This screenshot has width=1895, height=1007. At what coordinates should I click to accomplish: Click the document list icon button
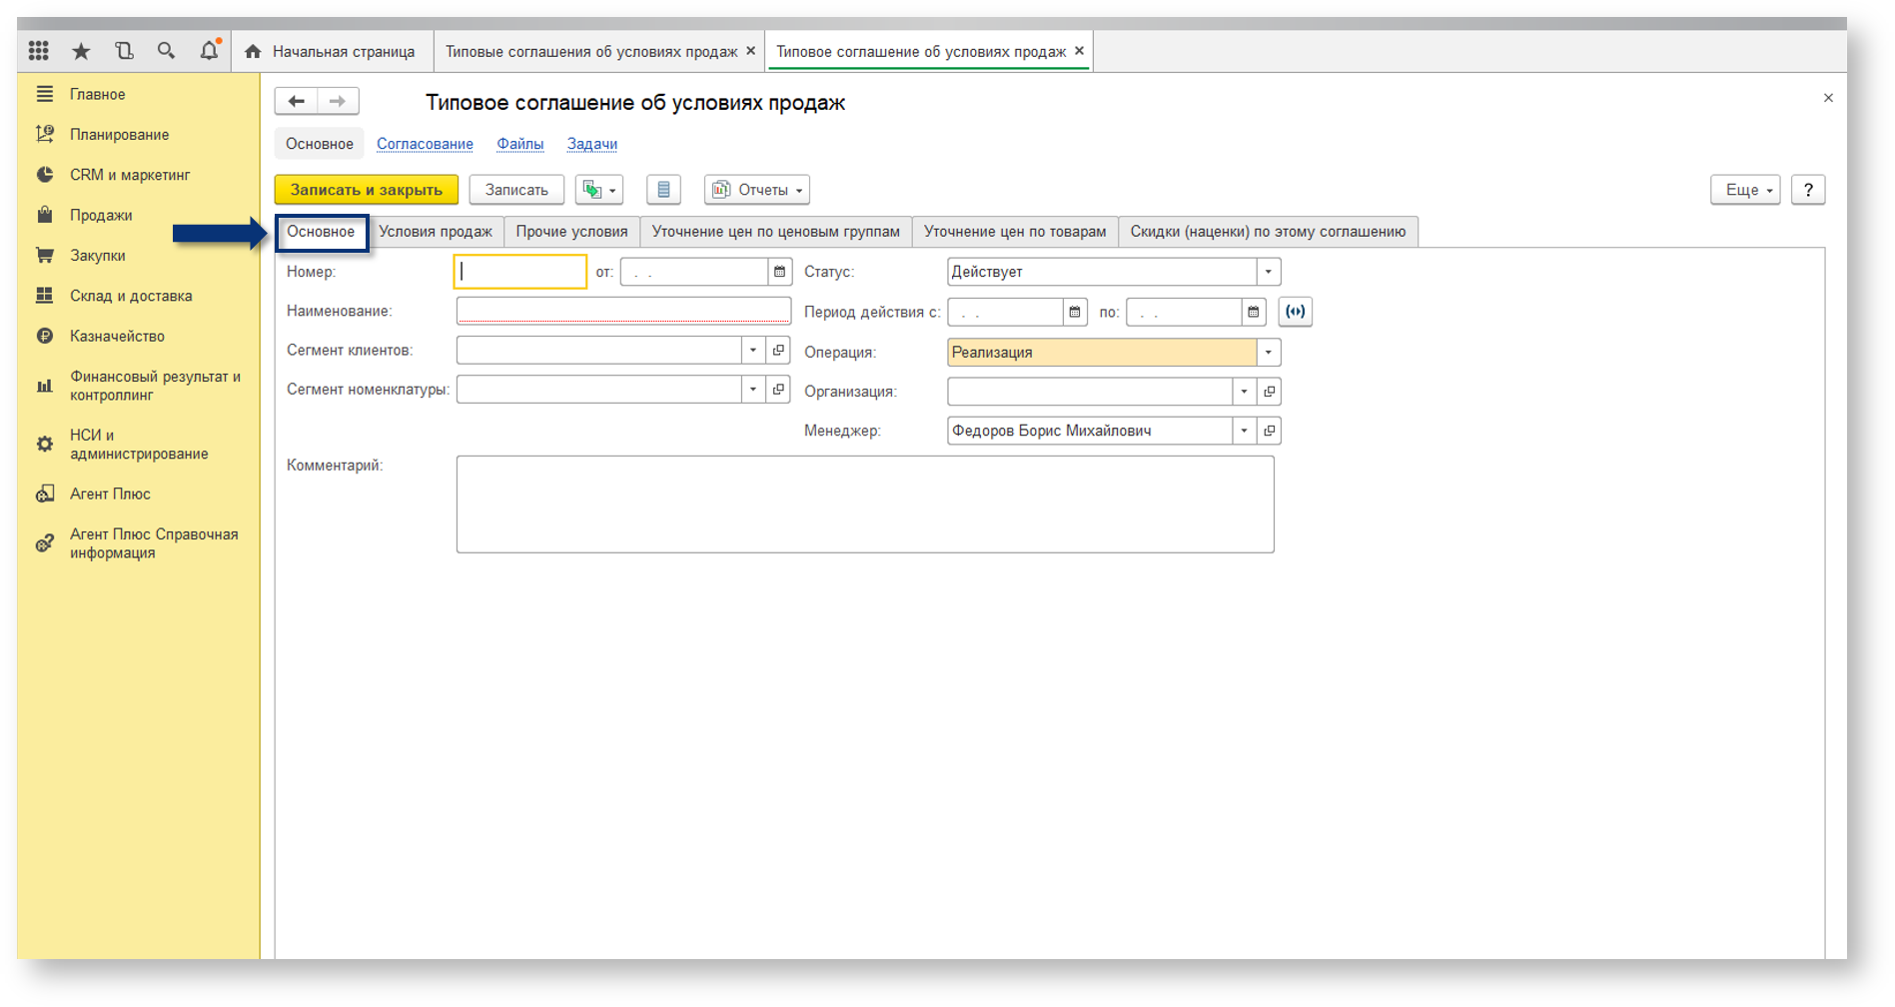pyautogui.click(x=663, y=190)
